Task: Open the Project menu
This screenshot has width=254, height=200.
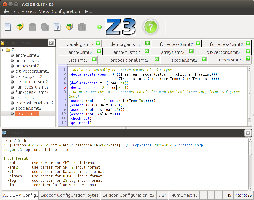Action: point(29,11)
